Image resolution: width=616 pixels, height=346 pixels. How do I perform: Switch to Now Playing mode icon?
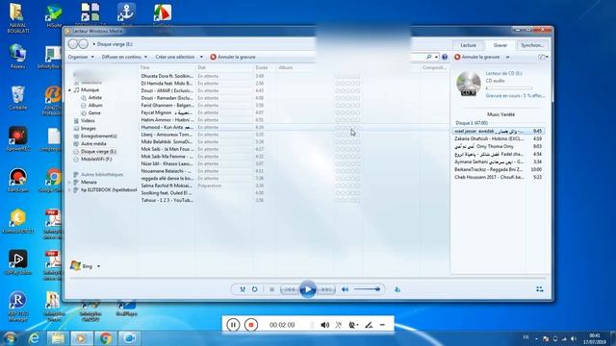click(540, 289)
